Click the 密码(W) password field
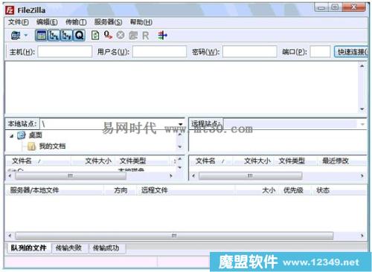372x272 pixels. click(x=249, y=51)
